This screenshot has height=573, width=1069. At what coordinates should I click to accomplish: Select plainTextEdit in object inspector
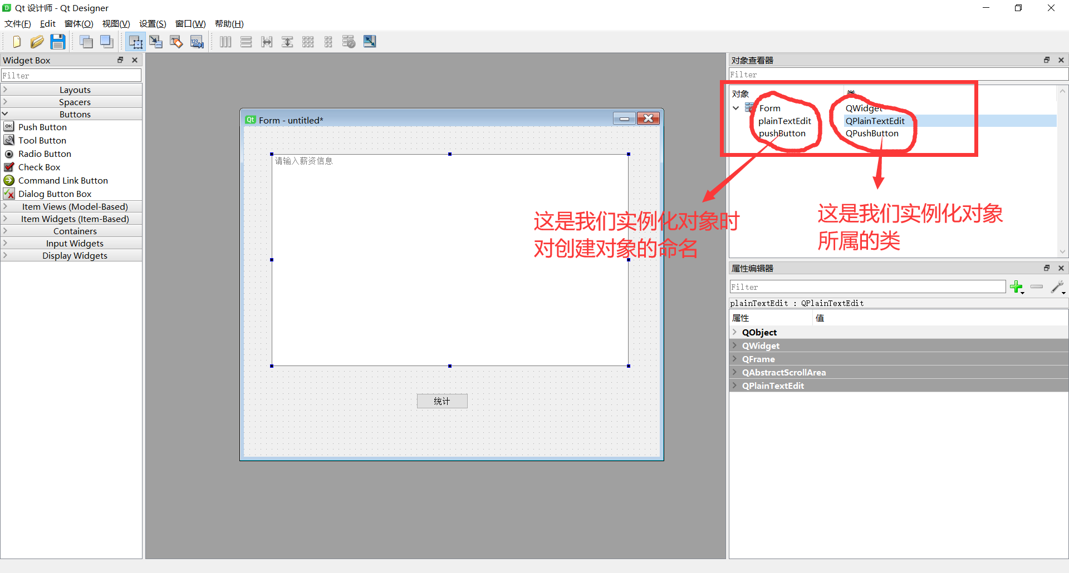click(784, 121)
